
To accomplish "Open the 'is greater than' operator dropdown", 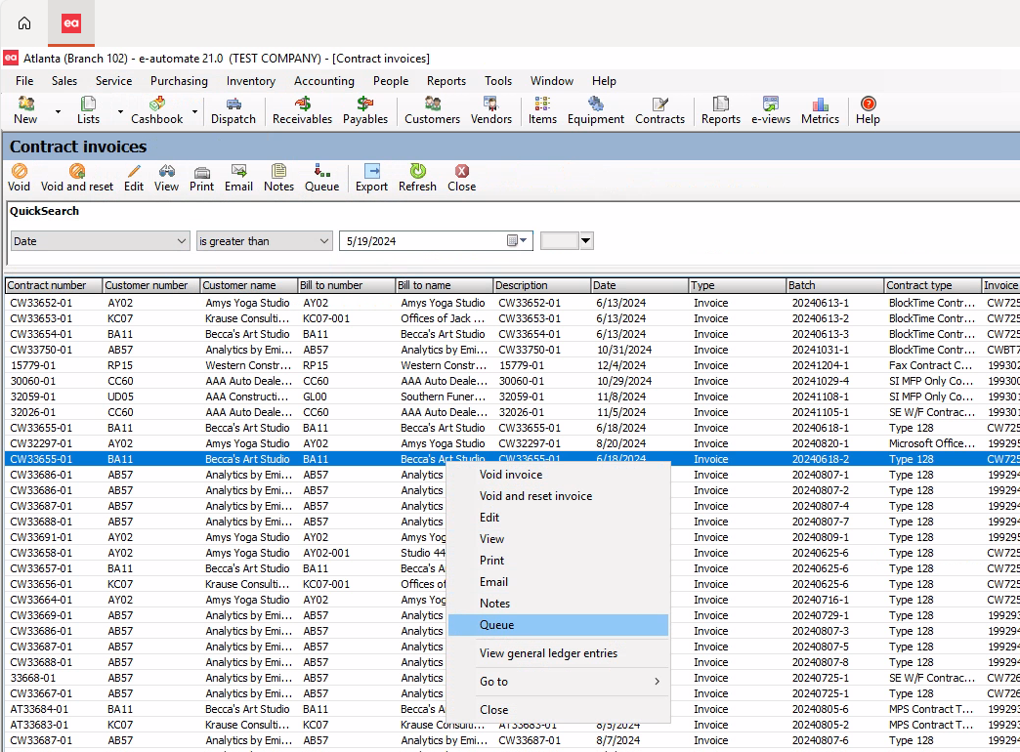I will pyautogui.click(x=324, y=241).
